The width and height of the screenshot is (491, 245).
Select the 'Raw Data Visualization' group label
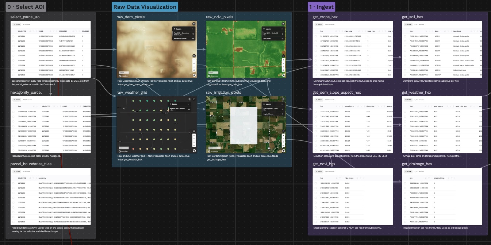point(145,7)
